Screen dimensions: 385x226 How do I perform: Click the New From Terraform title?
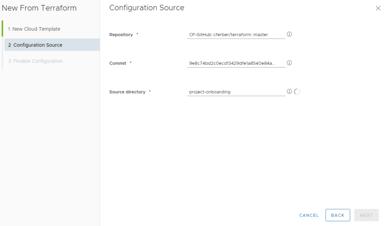[x=39, y=8]
